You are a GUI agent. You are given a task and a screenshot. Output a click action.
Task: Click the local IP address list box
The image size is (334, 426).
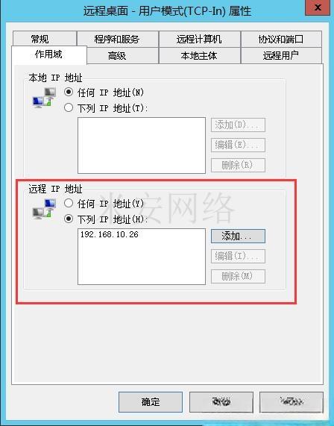(142, 145)
